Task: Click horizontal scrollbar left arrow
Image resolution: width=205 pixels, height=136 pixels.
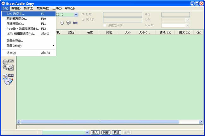Action: [x=18, y=122]
